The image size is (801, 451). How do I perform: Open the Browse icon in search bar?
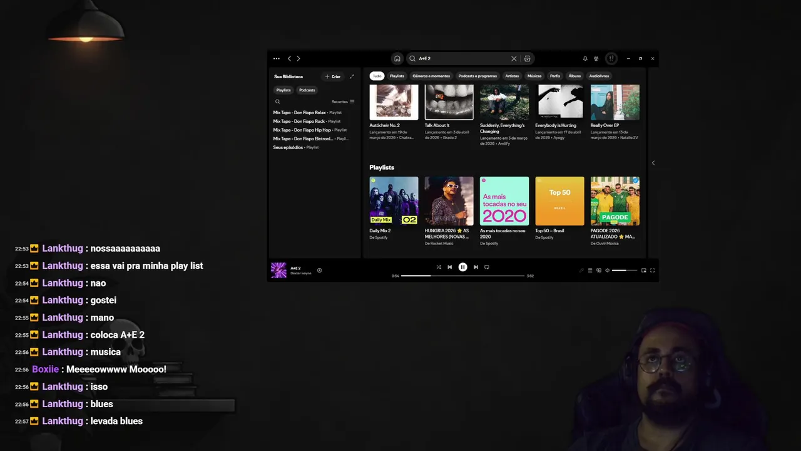click(528, 58)
